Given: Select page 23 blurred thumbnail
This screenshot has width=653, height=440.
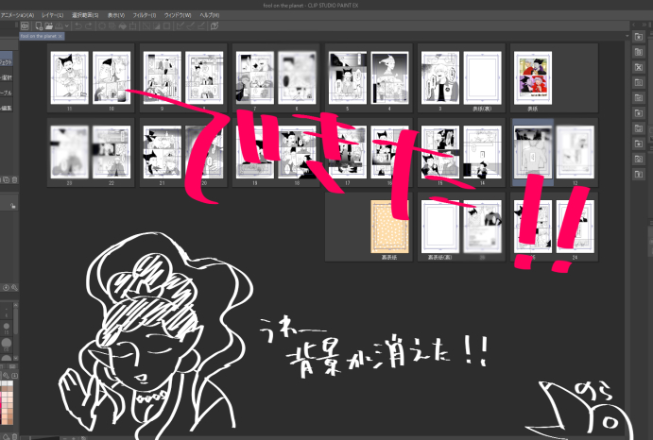Looking at the screenshot, I should pos(70,152).
